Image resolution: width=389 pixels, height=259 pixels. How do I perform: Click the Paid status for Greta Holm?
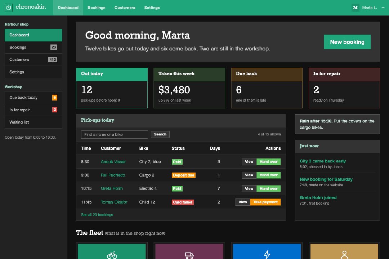(177, 188)
